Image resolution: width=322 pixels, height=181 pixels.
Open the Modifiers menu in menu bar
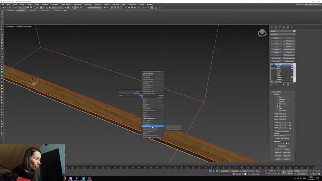pyautogui.click(x=45, y=4)
